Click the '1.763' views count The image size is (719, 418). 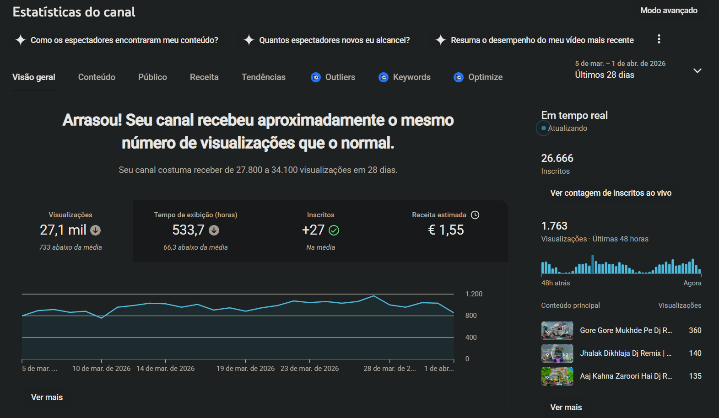pos(554,226)
